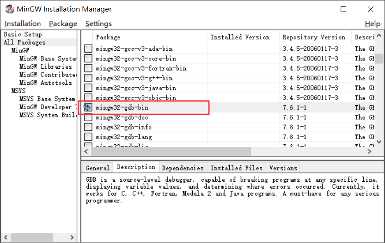Select MinGW Libraries in the tree

click(x=45, y=66)
